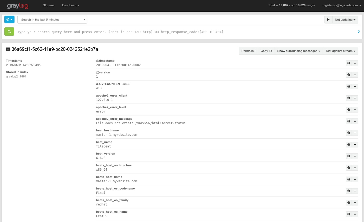Viewport: 364px width, 222px height.
Task: Open the registered@logs.ovh.com account menu
Action: pos(341,5)
